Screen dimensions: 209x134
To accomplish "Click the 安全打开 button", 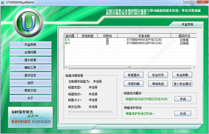I will click(158, 75).
